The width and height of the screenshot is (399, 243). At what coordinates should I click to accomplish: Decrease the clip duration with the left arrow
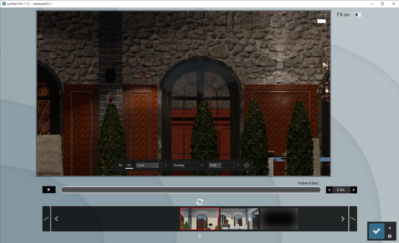[x=329, y=190]
